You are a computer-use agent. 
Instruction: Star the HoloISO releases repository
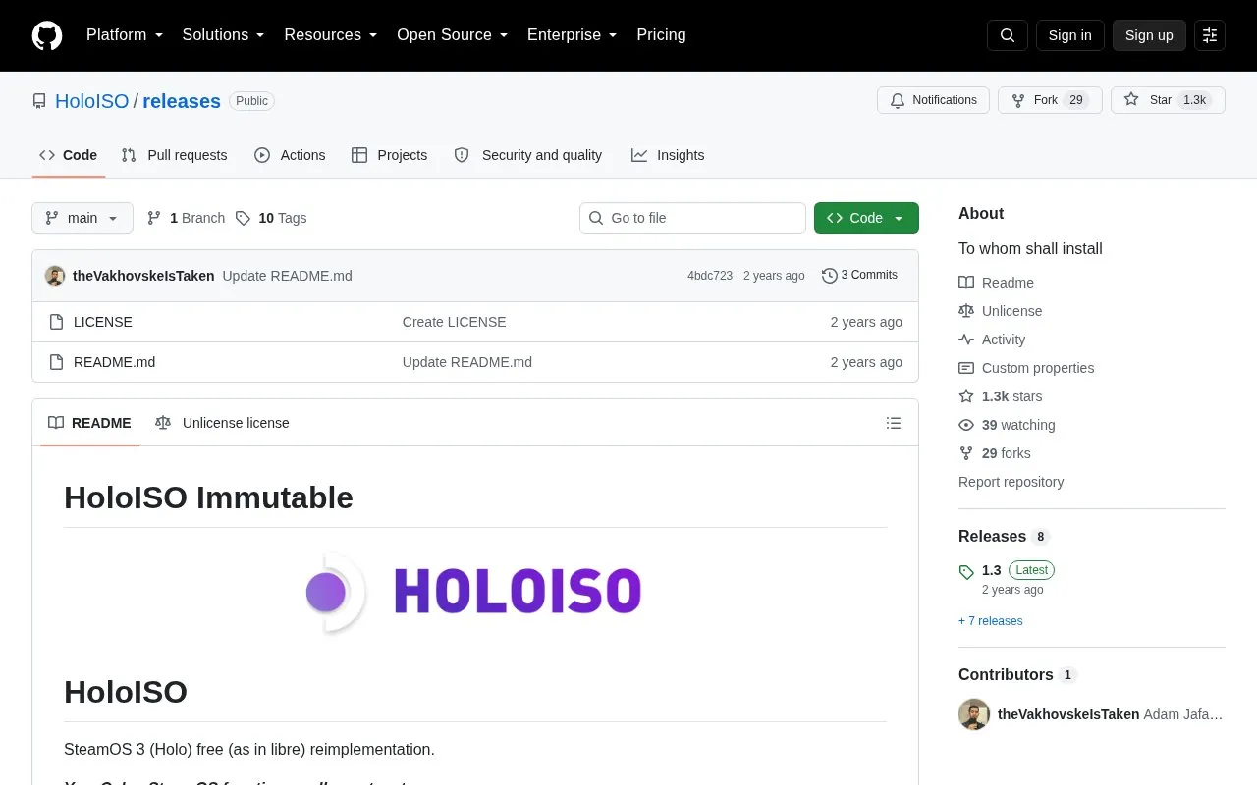(1168, 100)
